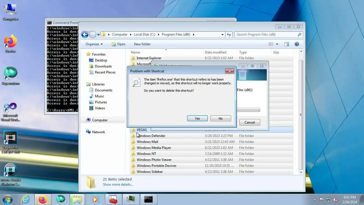Click Open in the Explorer toolbar
This screenshot has height=205, width=364.
pyautogui.click(x=118, y=44)
